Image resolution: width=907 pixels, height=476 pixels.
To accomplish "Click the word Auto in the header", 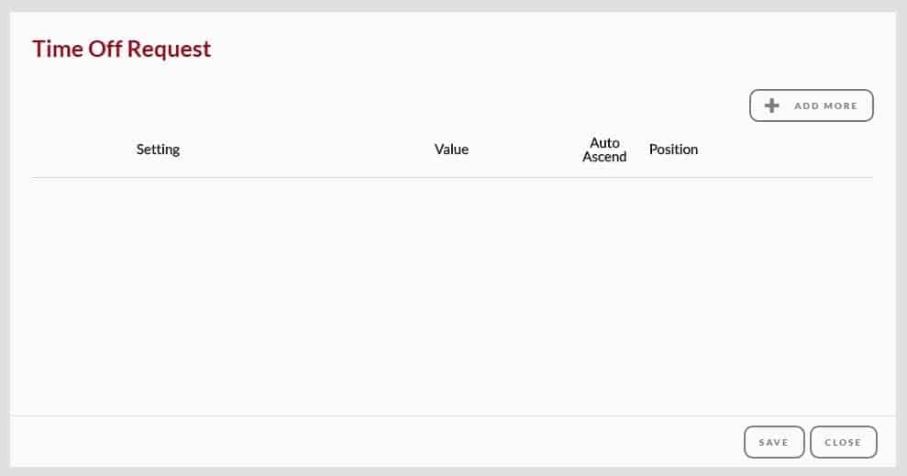I will pos(604,143).
